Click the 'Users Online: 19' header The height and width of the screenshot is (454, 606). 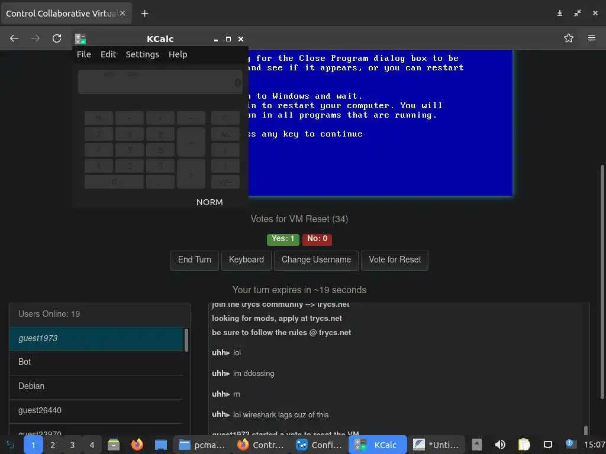click(49, 314)
